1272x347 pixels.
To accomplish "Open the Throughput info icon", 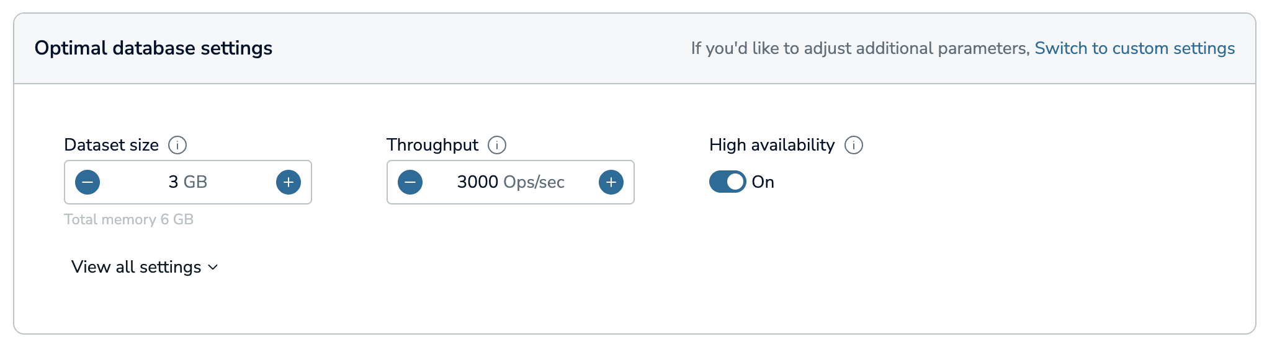I will click(497, 145).
